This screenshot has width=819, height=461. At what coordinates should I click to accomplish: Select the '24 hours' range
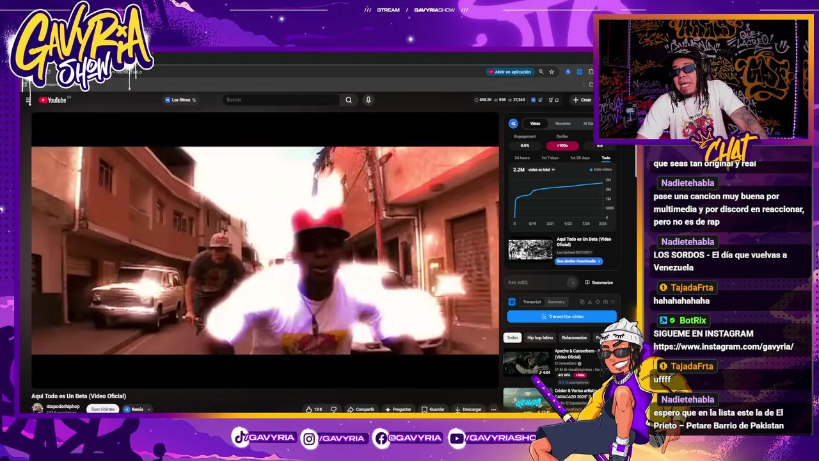[x=522, y=158]
